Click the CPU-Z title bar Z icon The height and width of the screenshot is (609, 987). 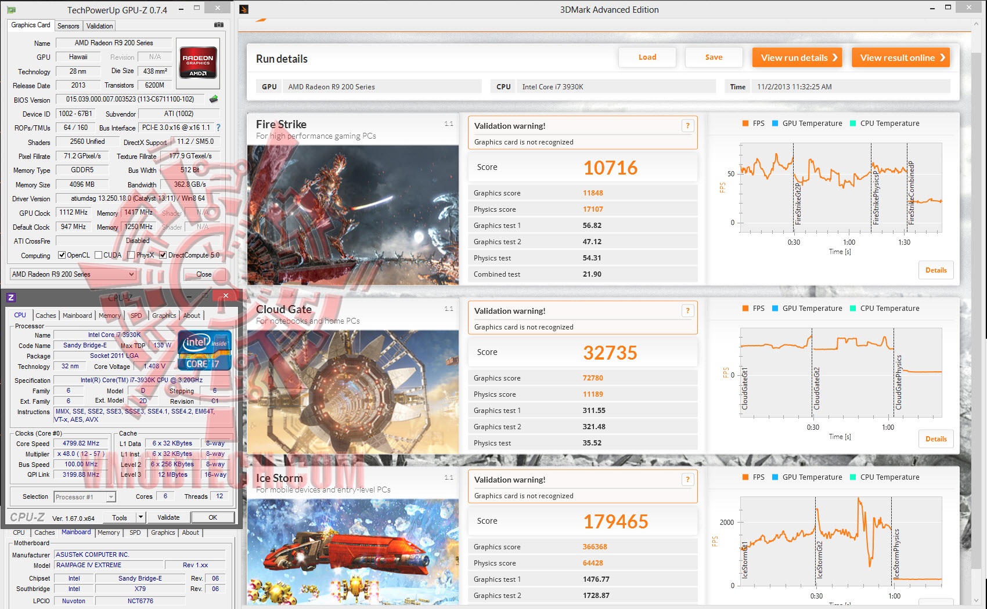(x=11, y=298)
